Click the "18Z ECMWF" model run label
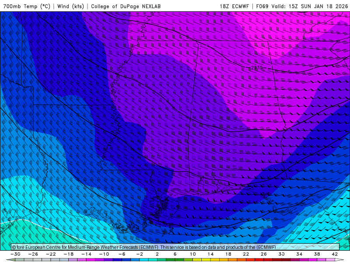The width and height of the screenshot is (350, 262). [234, 6]
